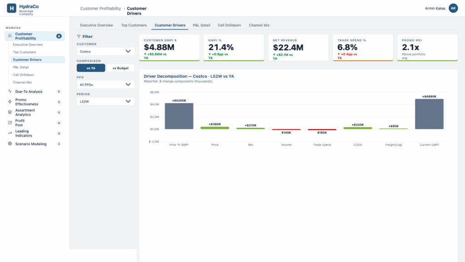Click the Profit Pool pie icon
Viewport: 465px width, 262px height.
pos(10,123)
